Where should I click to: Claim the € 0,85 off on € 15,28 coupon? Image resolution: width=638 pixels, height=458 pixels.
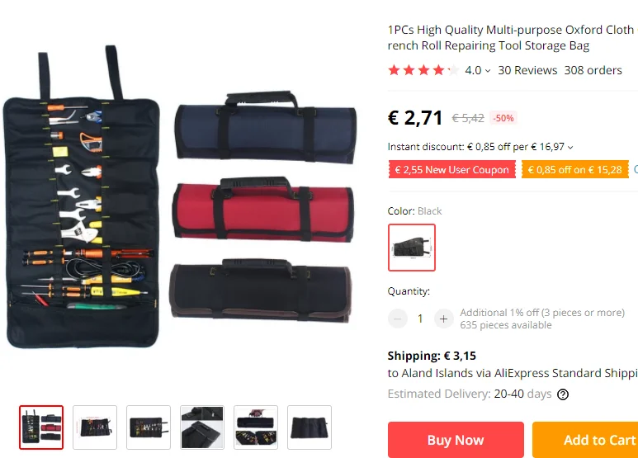click(x=575, y=170)
